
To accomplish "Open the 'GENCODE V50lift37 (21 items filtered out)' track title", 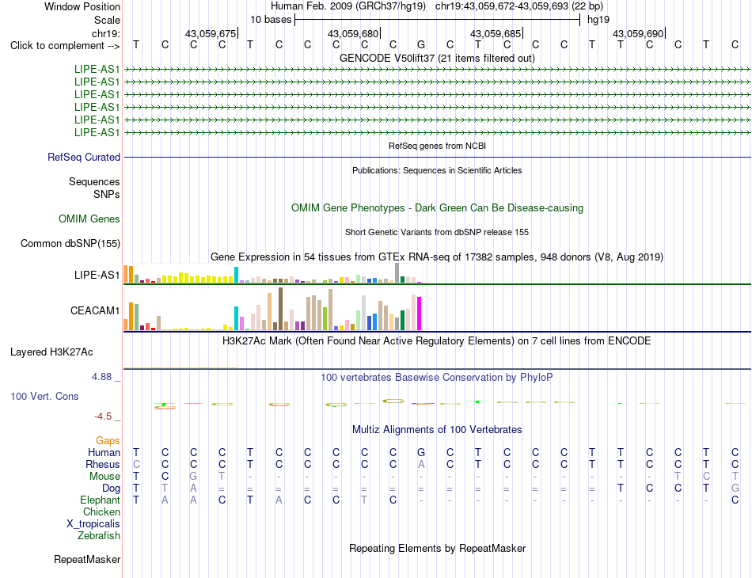I will click(437, 58).
